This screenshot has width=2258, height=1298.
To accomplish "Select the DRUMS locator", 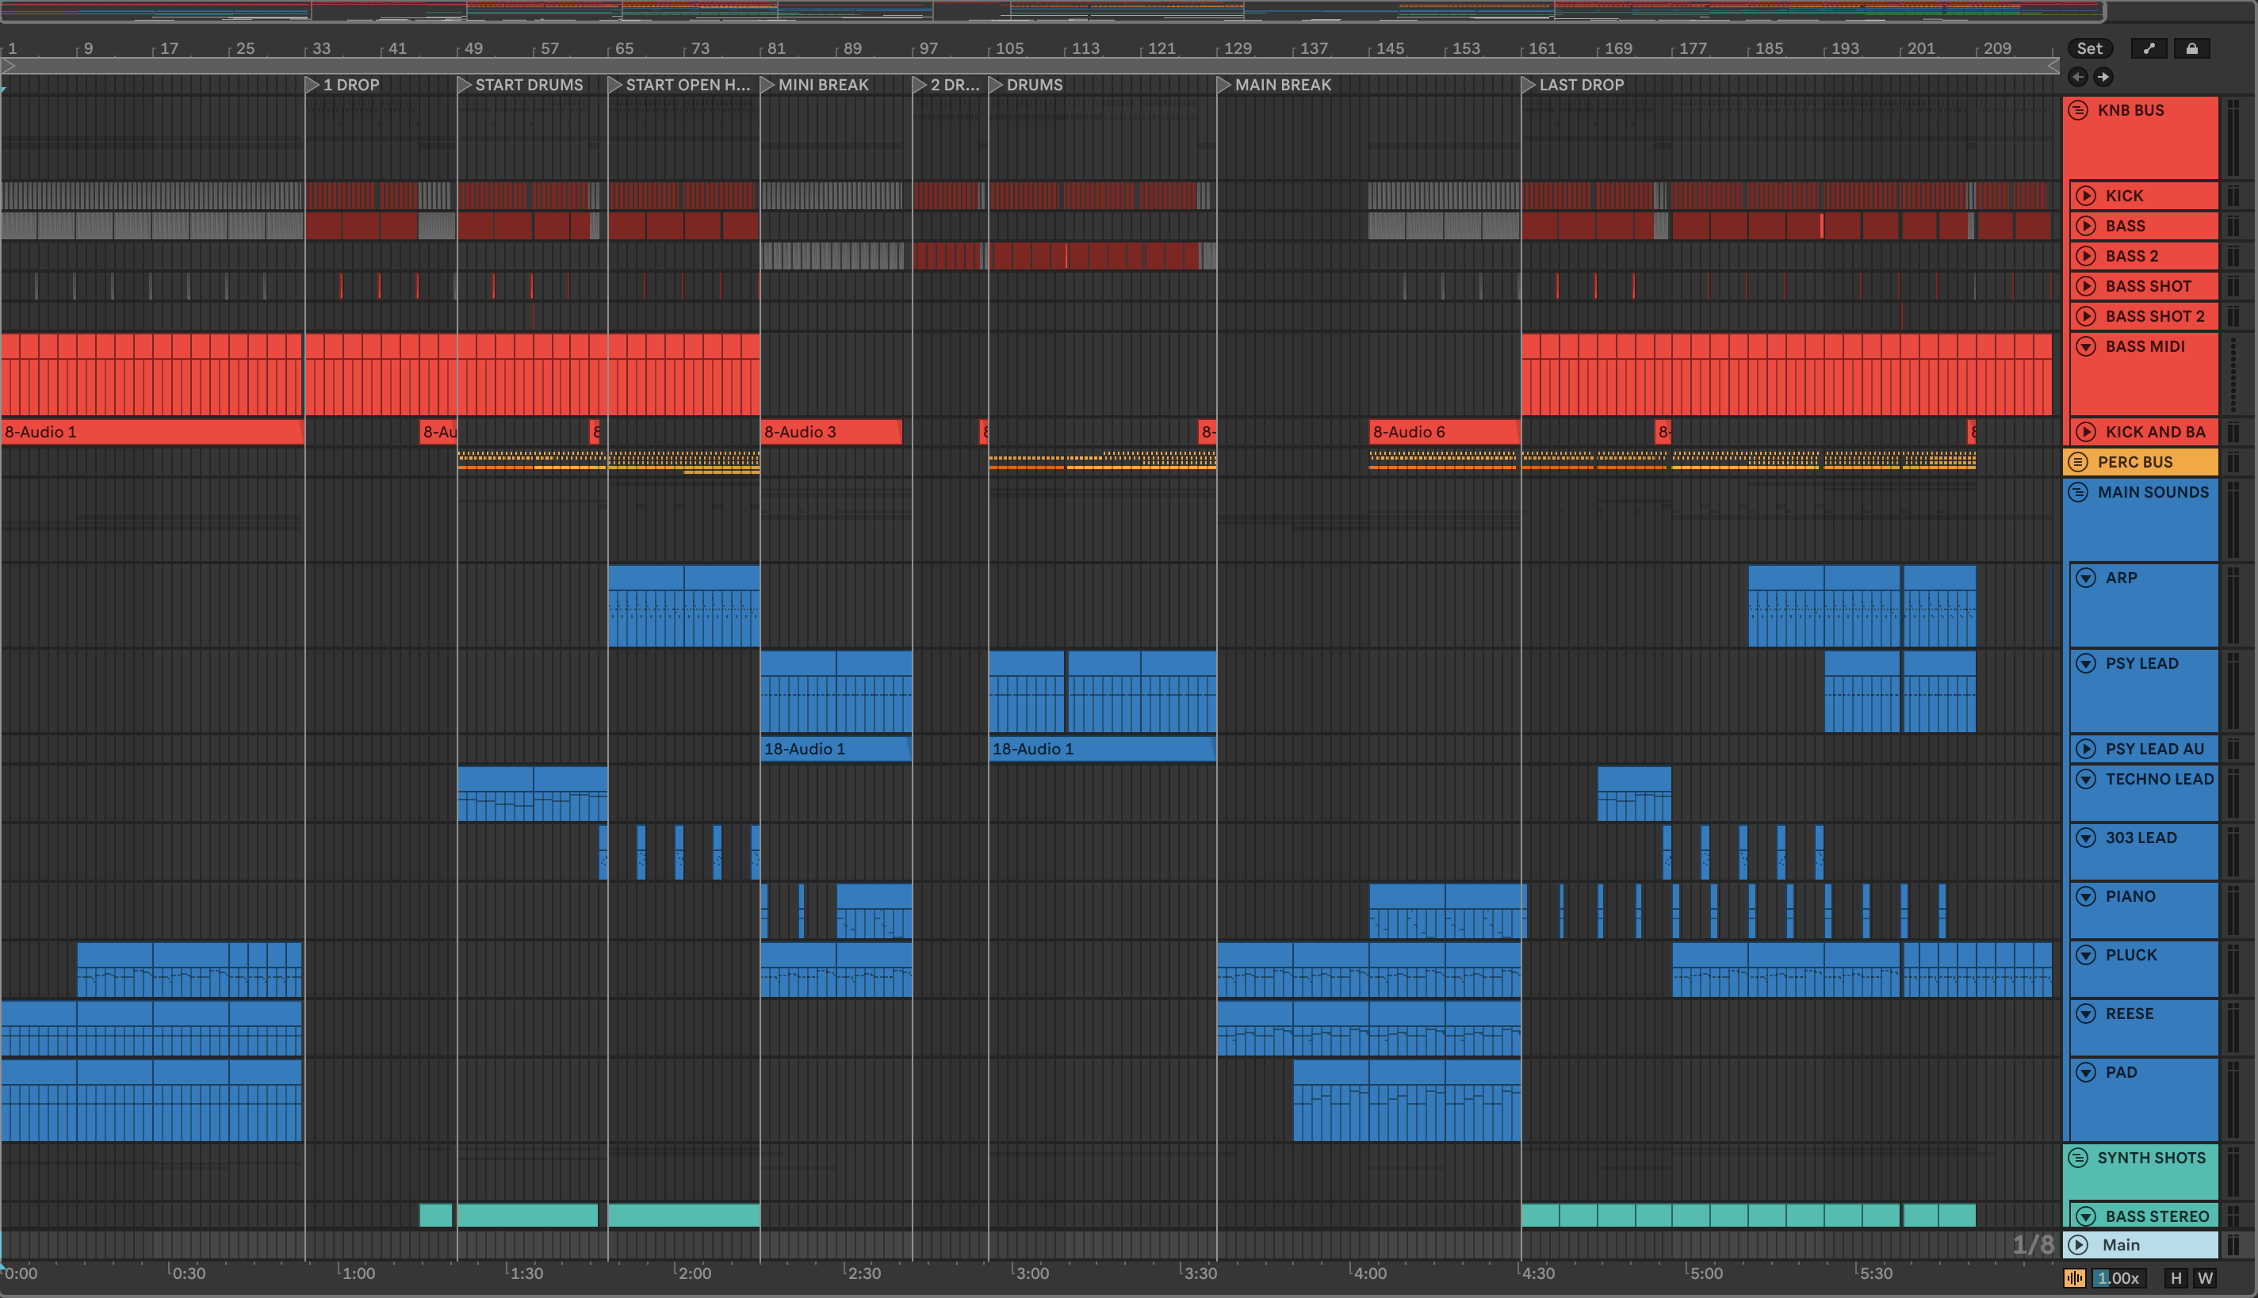I will [1027, 86].
